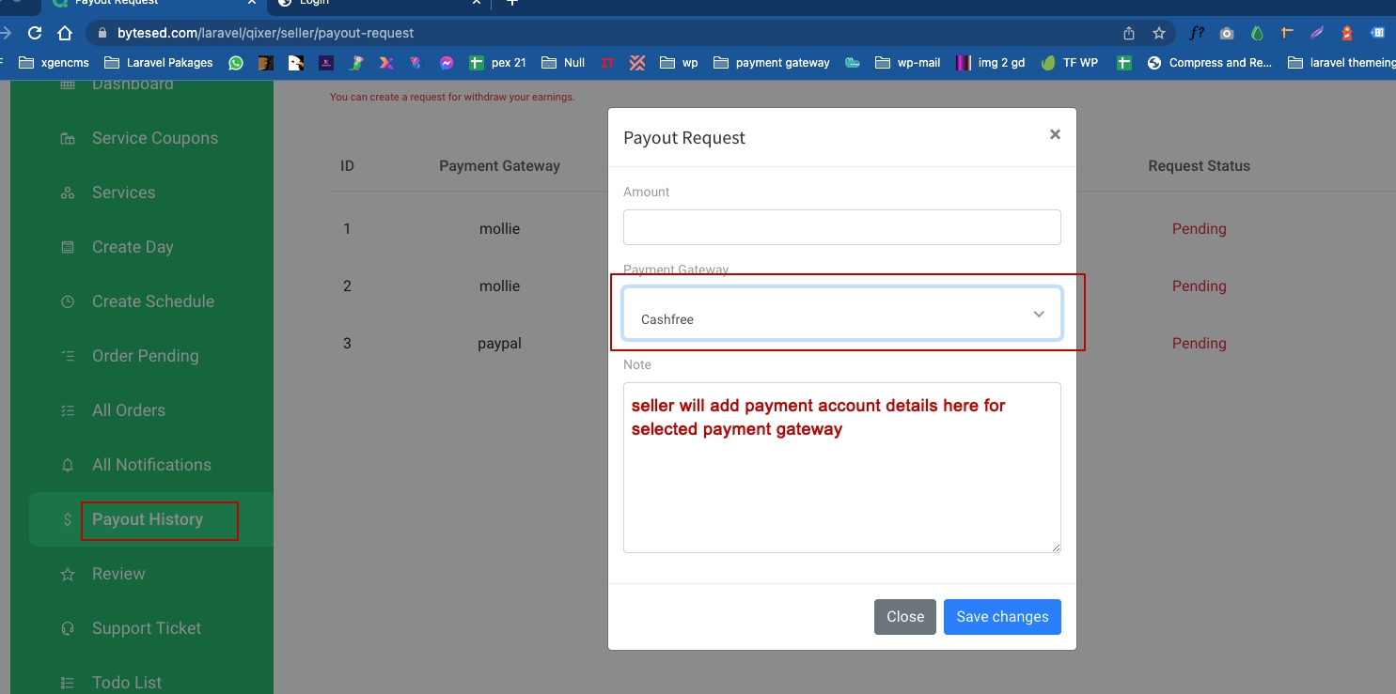Click the Services sidebar icon
The height and width of the screenshot is (694, 1396).
tap(68, 193)
